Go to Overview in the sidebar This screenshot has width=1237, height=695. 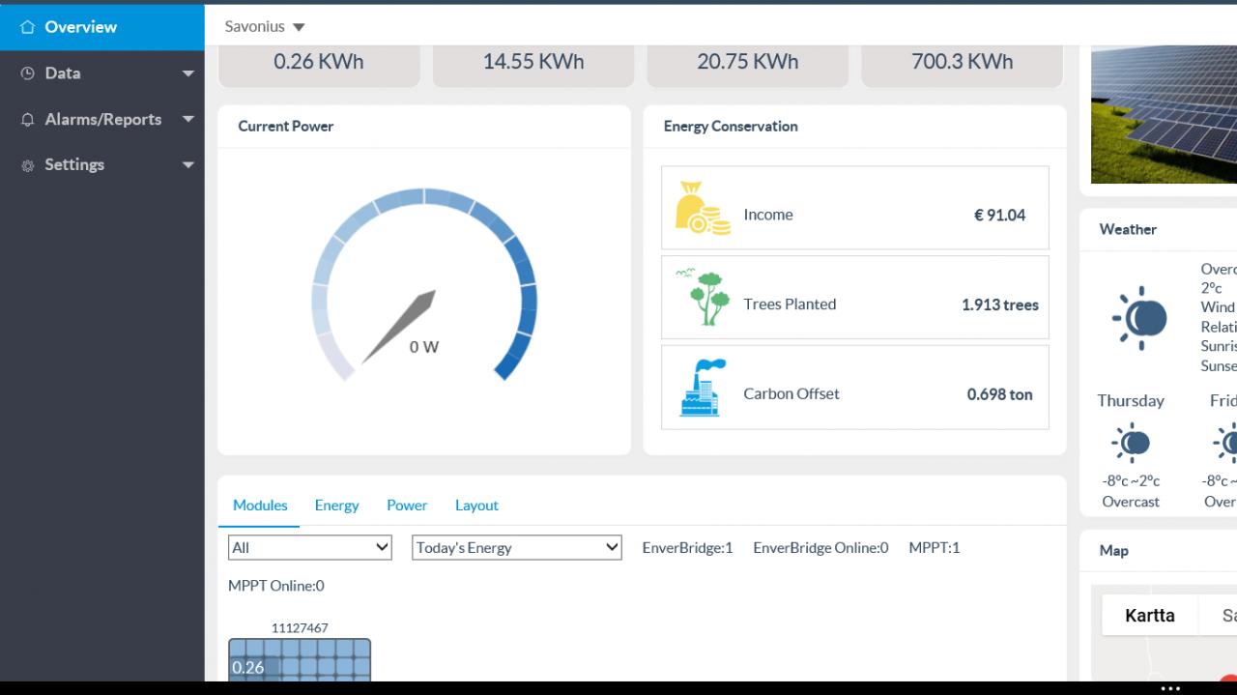[x=102, y=27]
